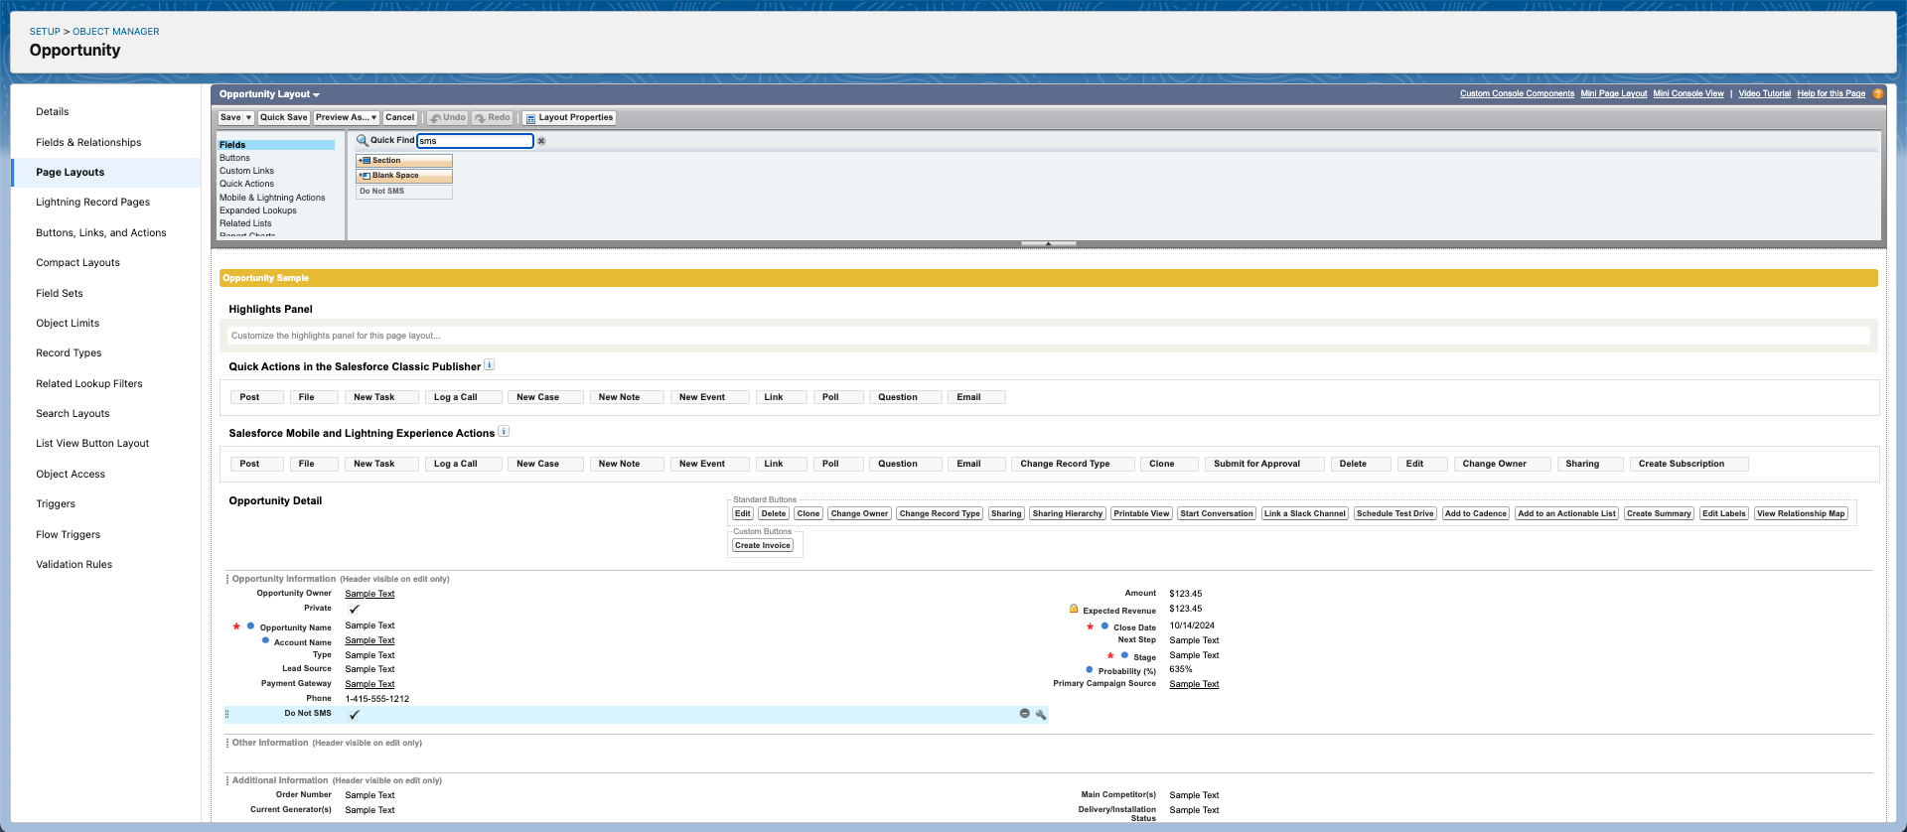The width and height of the screenshot is (1907, 832).
Task: Select Mobile & Lightning Actions palette category
Action: (272, 198)
